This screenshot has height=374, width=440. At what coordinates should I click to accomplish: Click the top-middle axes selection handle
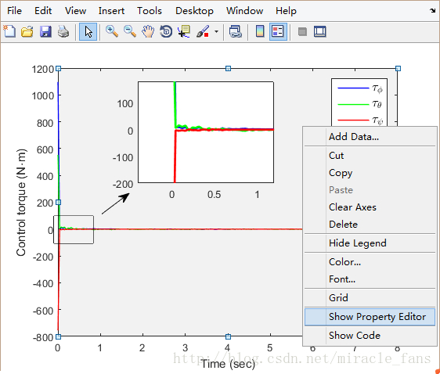pos(228,68)
